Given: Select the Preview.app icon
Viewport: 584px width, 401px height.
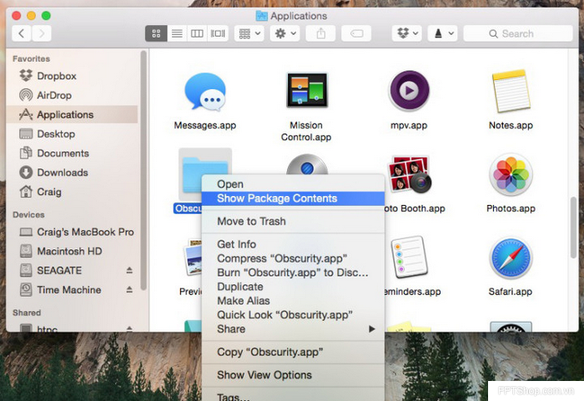Looking at the screenshot, I should tap(193, 257).
